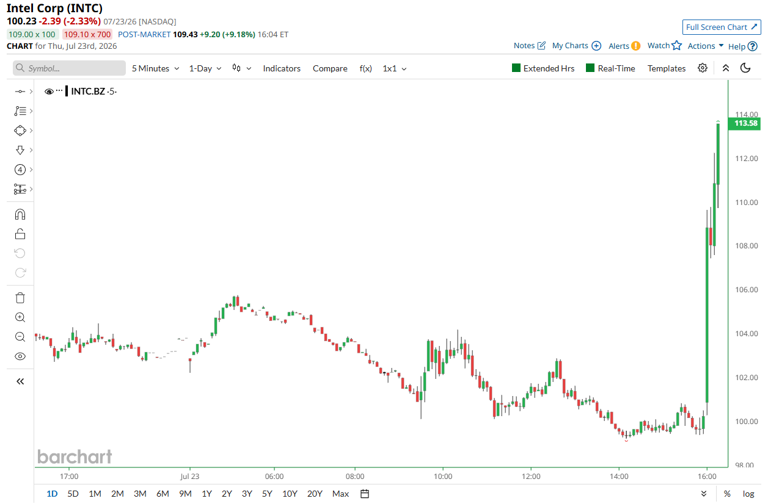Zoom out on the chart
768x504 pixels.
coord(20,337)
